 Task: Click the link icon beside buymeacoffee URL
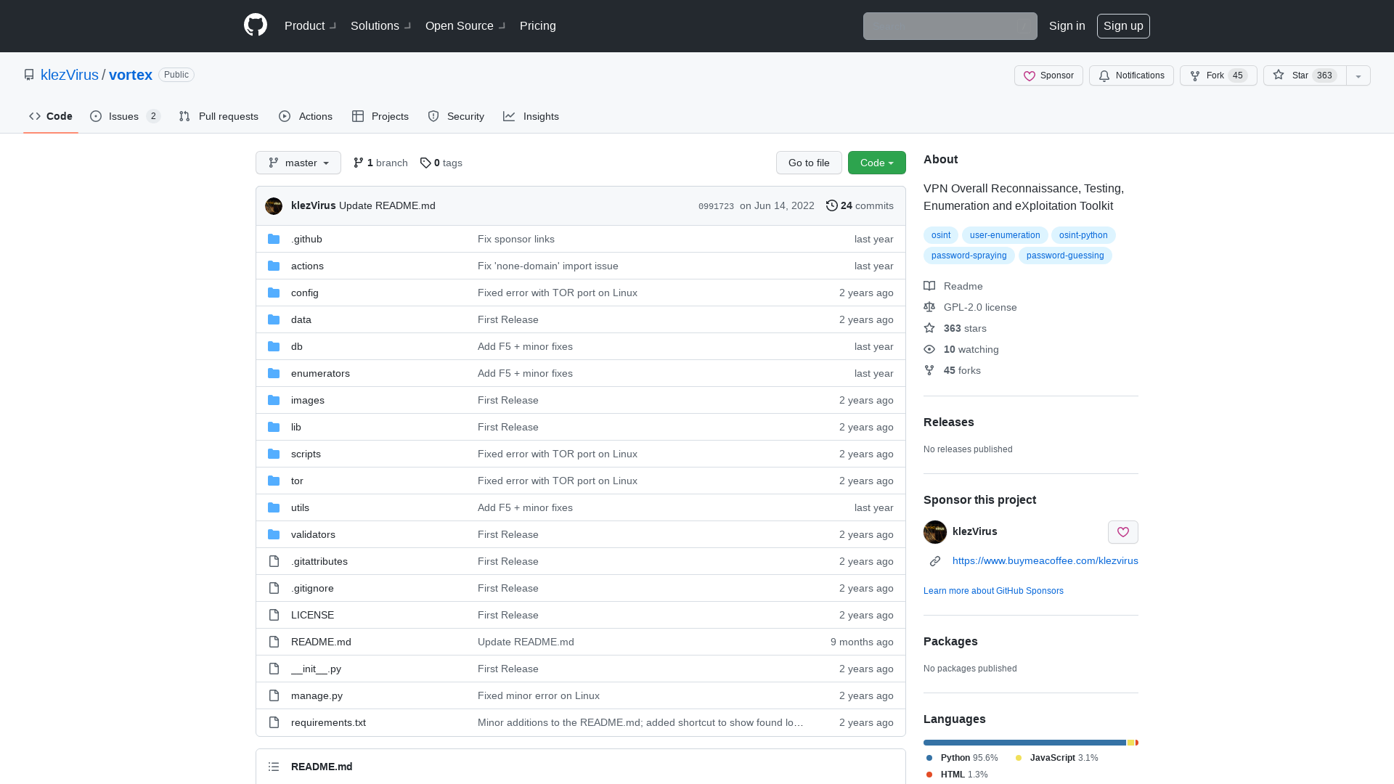point(935,561)
